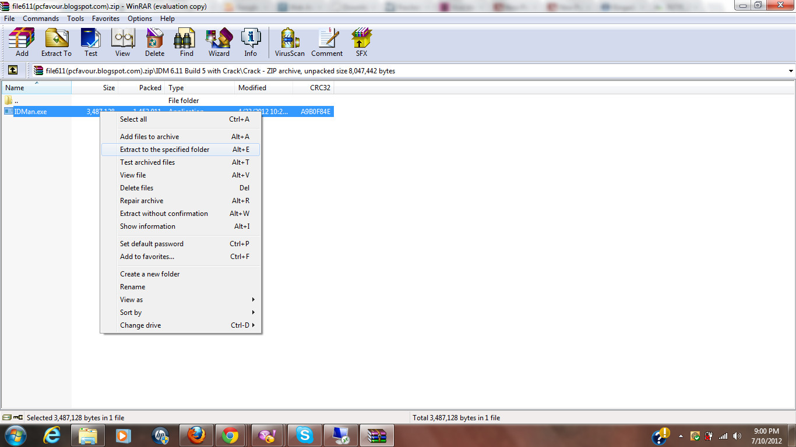Click the Extract To toolbar icon

[x=57, y=42]
